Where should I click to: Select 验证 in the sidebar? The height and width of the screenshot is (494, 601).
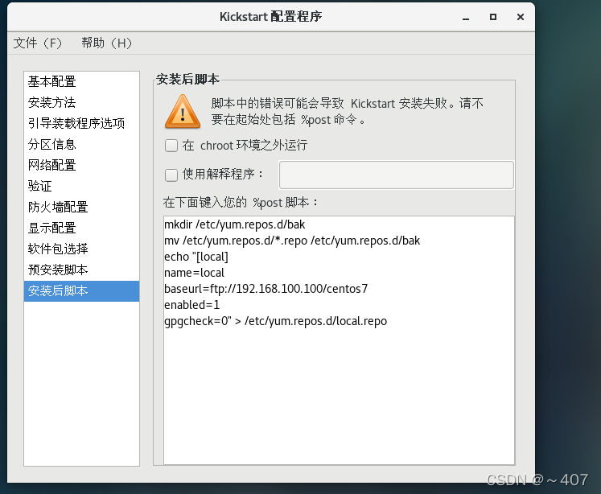[81, 187]
